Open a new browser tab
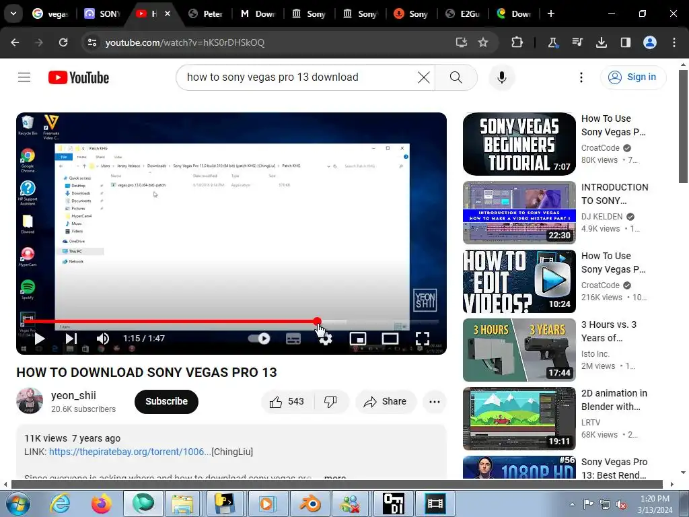689x517 pixels. pyautogui.click(x=550, y=13)
